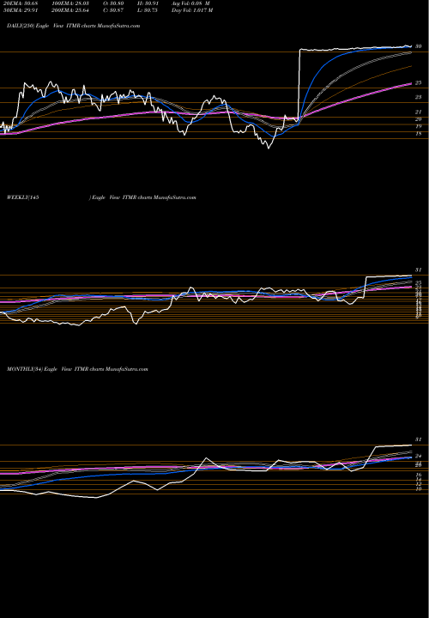Click the 31 price label on weekly chart
Viewport: 429px width, 618px height.
click(419, 270)
